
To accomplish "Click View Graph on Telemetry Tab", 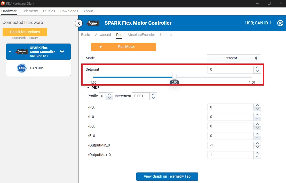I will (167, 176).
